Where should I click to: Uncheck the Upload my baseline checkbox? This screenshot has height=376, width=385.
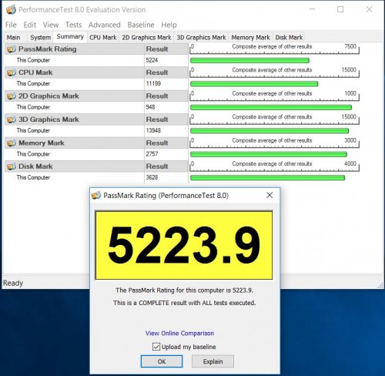pyautogui.click(x=156, y=347)
